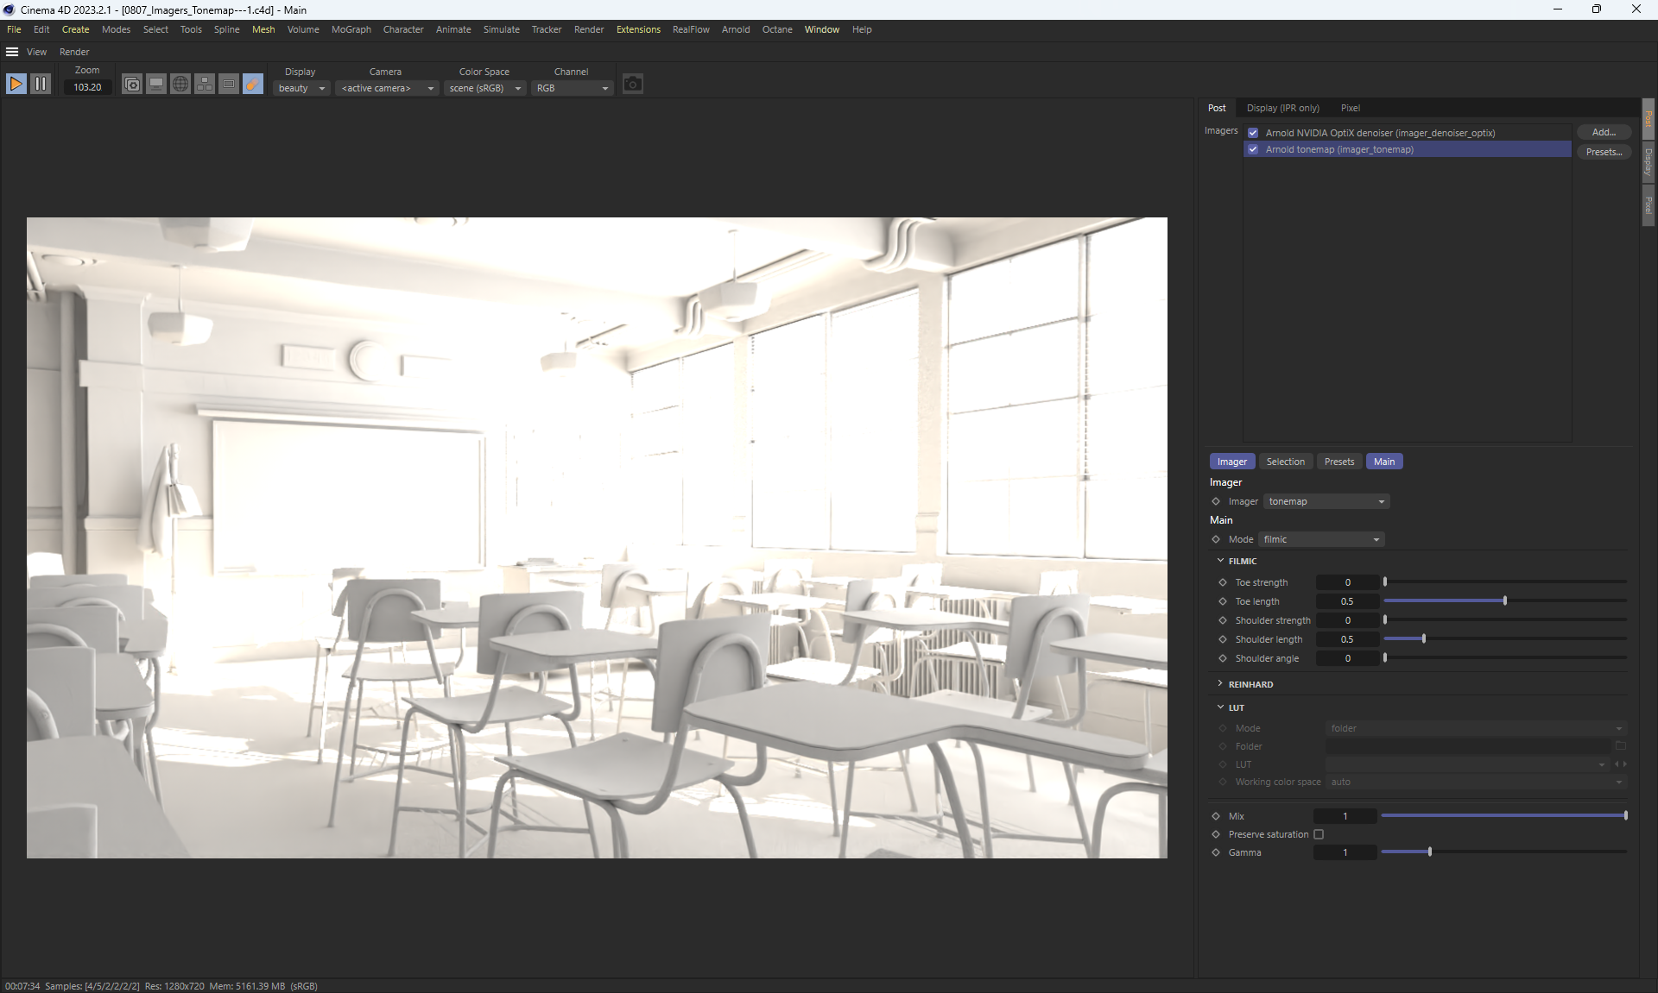
Task: Open the Arnold menu in menu bar
Action: tap(736, 29)
